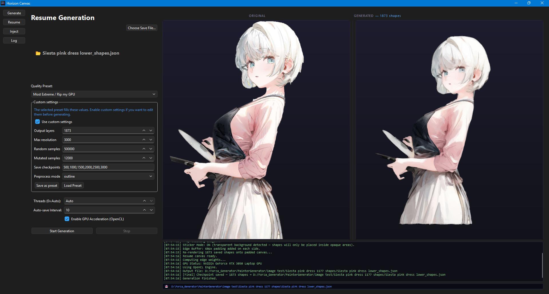The height and width of the screenshot is (294, 549).
Task: Click the GENERATED image preview
Action: click(x=449, y=130)
